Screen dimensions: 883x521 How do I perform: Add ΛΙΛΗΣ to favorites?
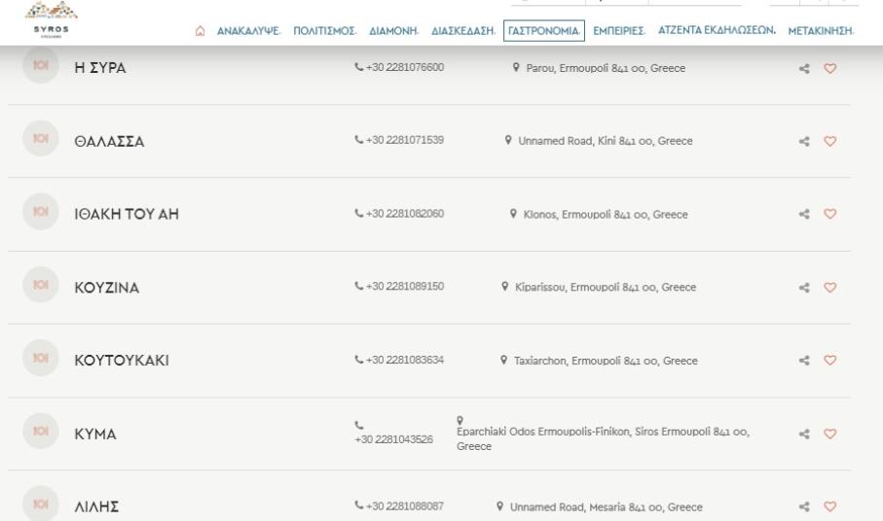coord(830,506)
